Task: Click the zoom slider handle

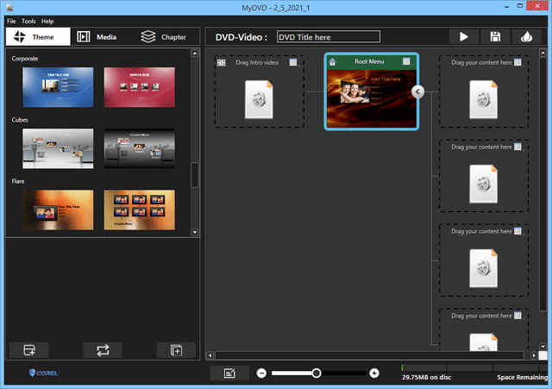Action: tap(317, 373)
